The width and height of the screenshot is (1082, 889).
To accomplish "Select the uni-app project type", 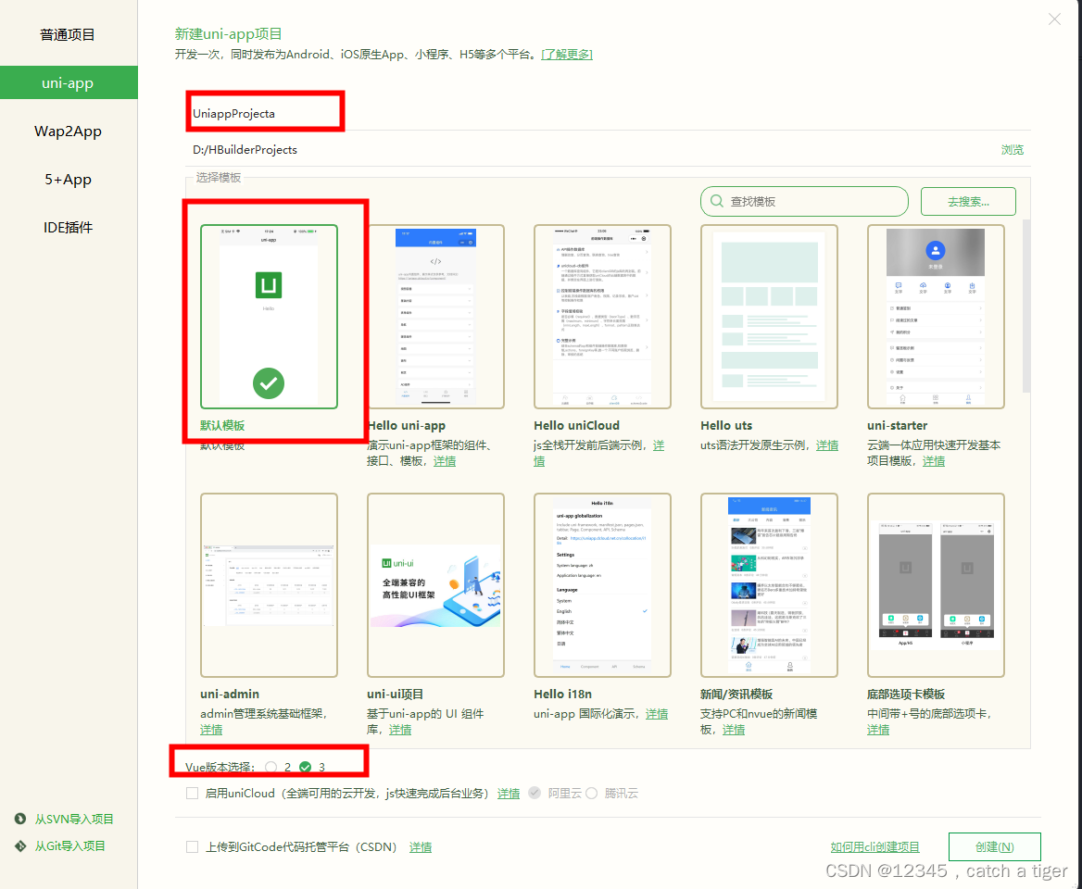I will coord(68,82).
